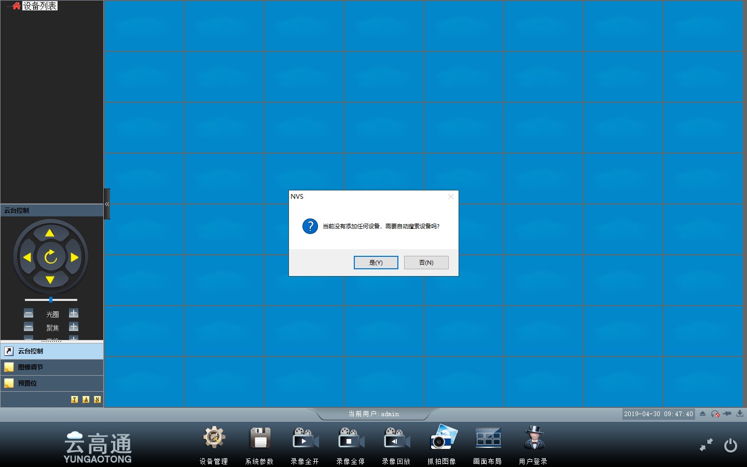Click the red home icon beside 设备列表
Screen dimensions: 747x467
pyautogui.click(x=17, y=6)
